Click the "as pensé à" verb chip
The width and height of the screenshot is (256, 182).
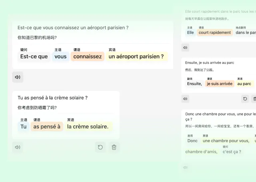pos(47,126)
